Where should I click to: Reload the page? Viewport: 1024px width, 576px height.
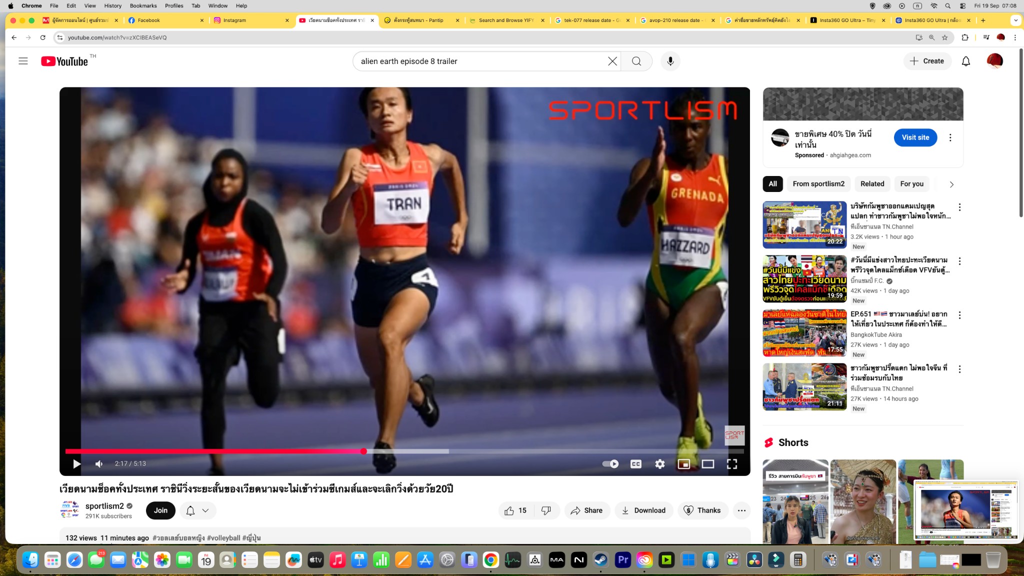click(x=43, y=37)
